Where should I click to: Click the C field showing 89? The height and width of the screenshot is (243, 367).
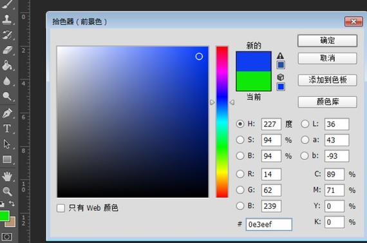[334, 174]
